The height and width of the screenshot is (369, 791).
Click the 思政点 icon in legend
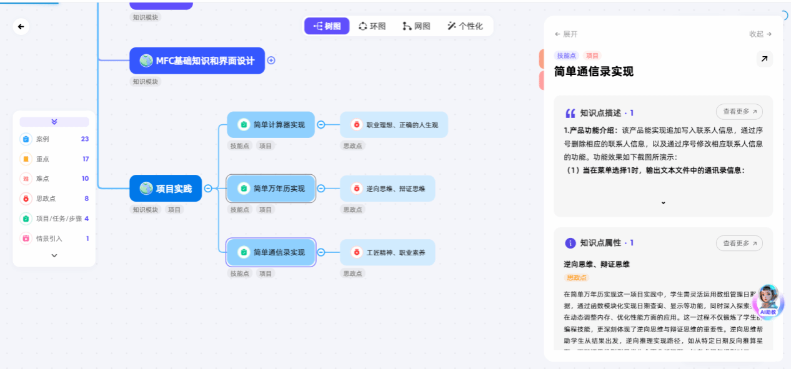tap(26, 199)
